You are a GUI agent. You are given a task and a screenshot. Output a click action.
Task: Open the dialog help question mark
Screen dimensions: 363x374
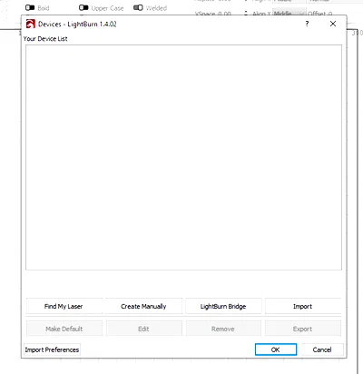307,24
